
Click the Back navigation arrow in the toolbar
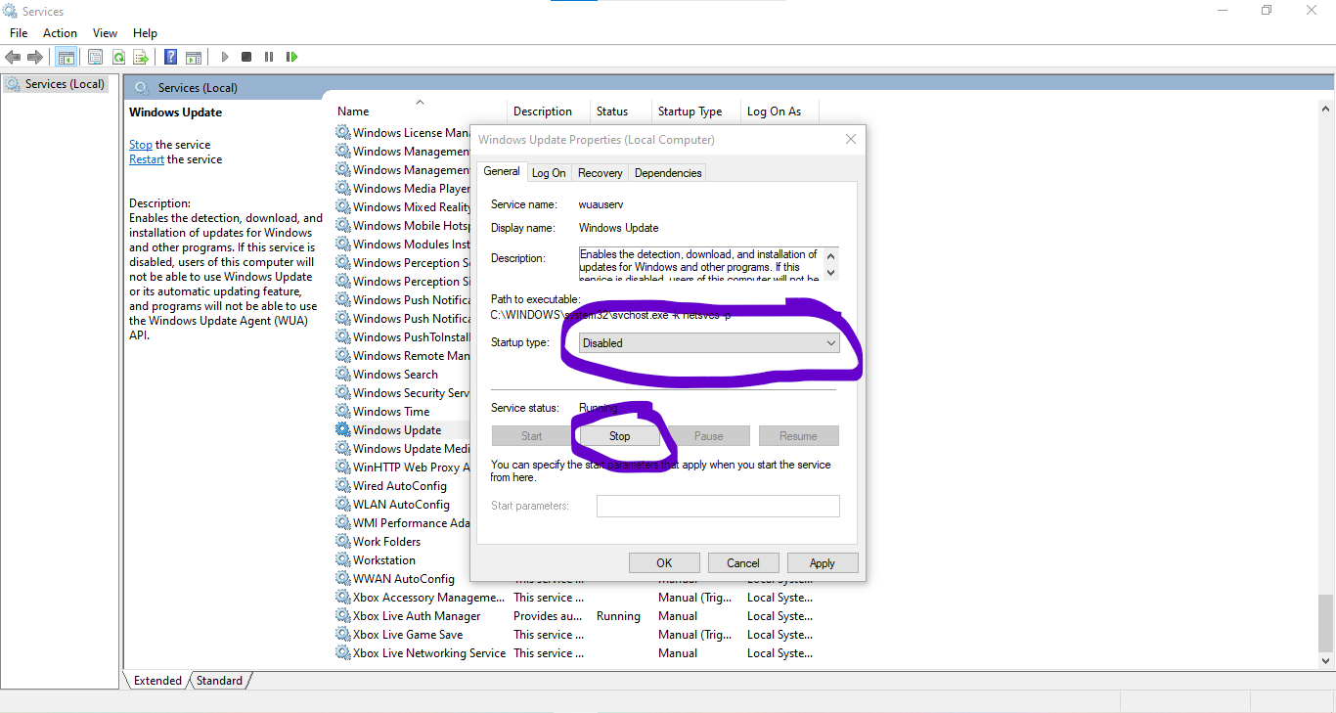point(13,56)
